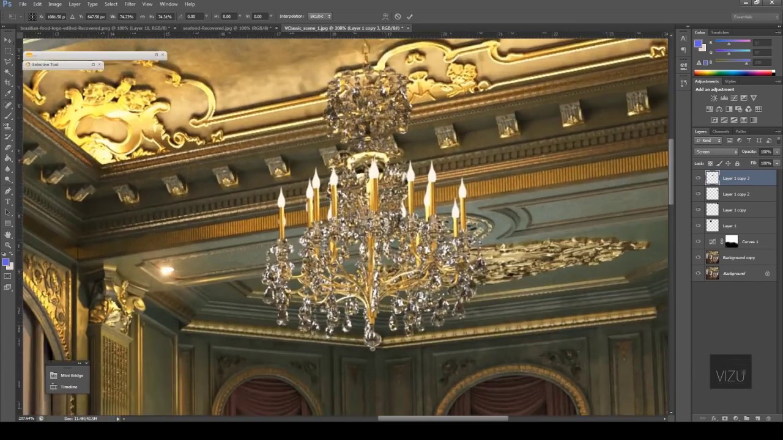The width and height of the screenshot is (783, 440).
Task: Select the Hand tool
Action: pos(8,234)
